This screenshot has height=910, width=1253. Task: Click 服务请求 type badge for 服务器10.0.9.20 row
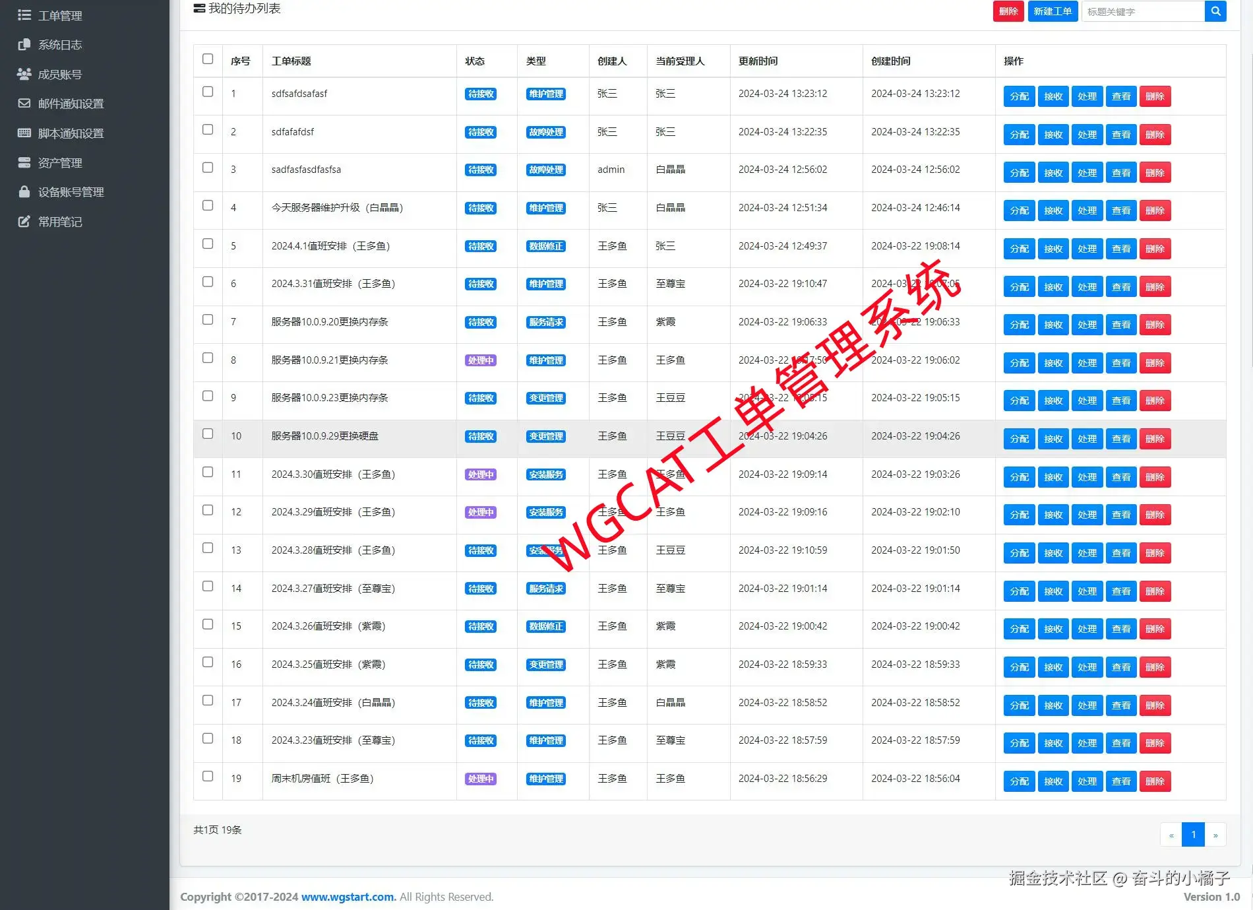(x=546, y=322)
